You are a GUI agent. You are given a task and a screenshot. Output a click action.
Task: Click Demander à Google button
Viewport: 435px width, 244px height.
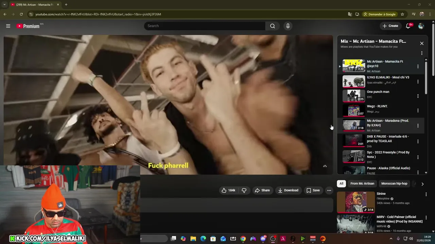[379, 14]
